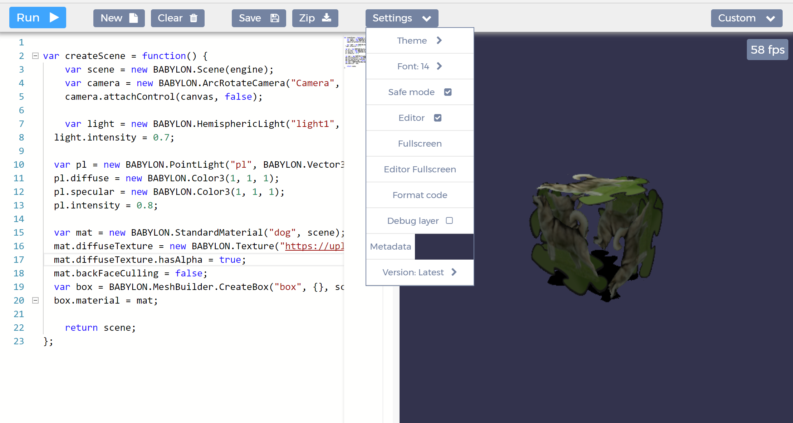
Task: Collapse the createScene function fold on line 2
Action: [x=35, y=56]
